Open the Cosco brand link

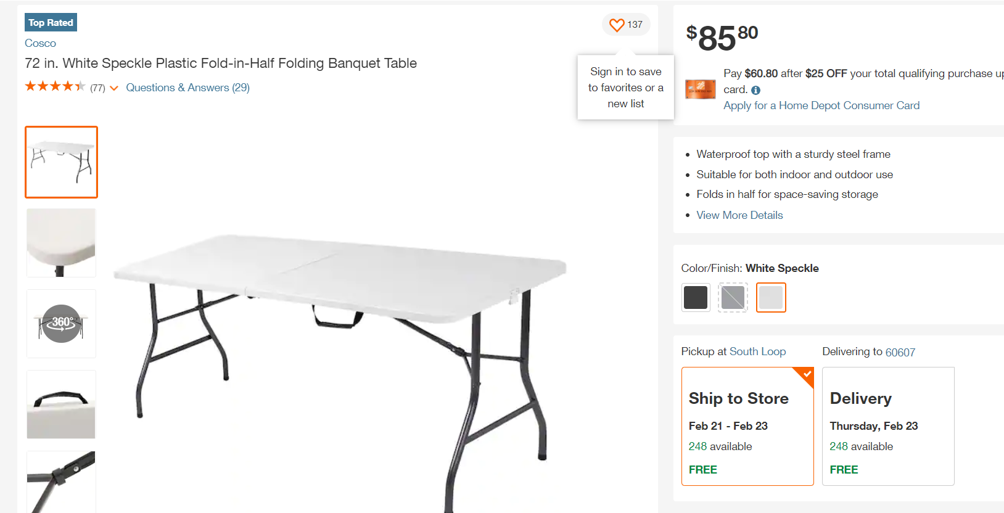40,43
